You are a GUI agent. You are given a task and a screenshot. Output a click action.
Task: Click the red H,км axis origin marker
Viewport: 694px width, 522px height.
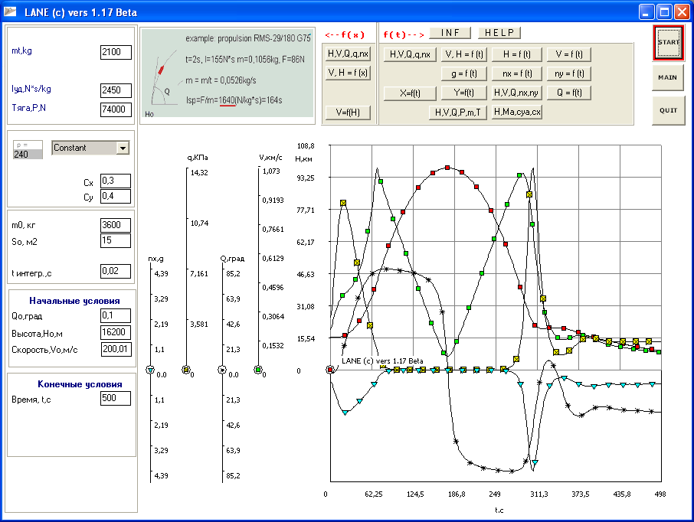[x=329, y=370]
